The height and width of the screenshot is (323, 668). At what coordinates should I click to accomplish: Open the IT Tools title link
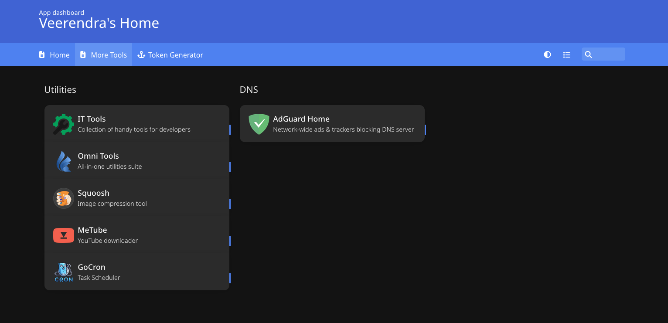coord(92,119)
